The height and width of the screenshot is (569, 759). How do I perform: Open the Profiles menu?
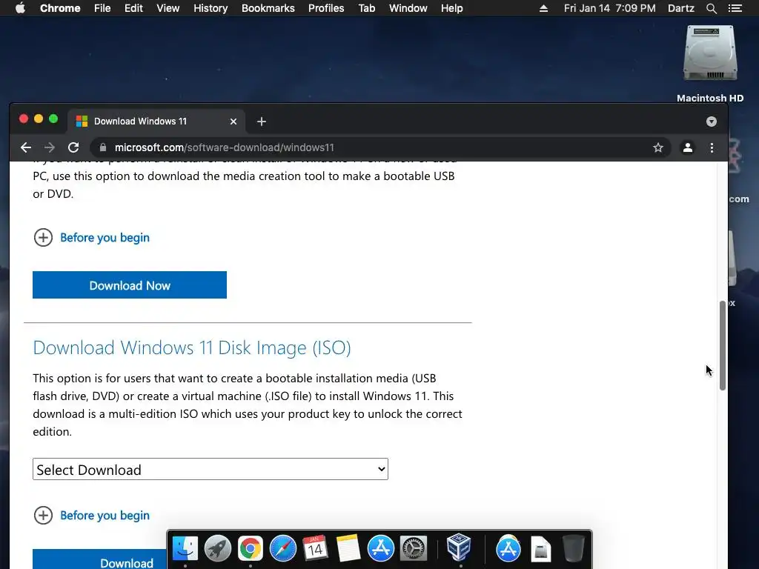(x=326, y=8)
